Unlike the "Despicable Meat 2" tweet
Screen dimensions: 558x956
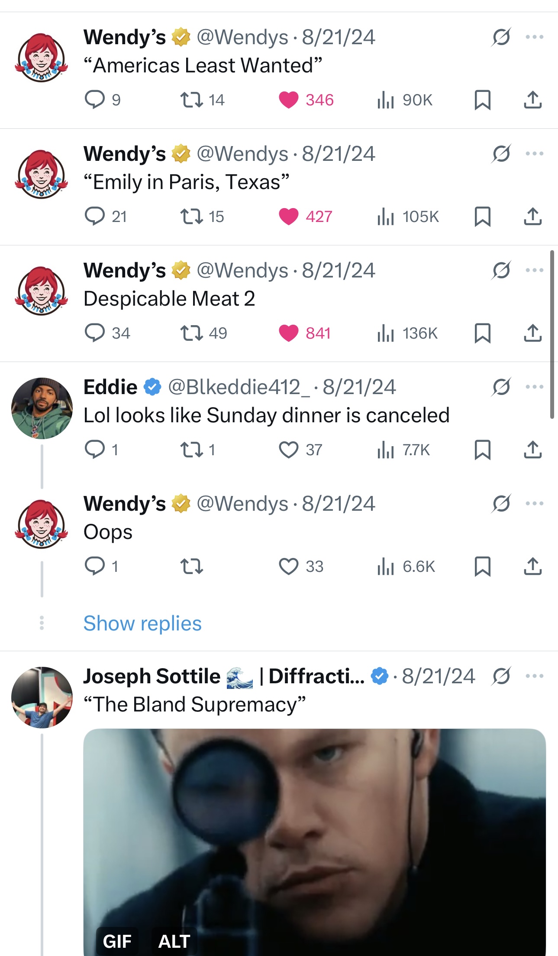coord(289,333)
